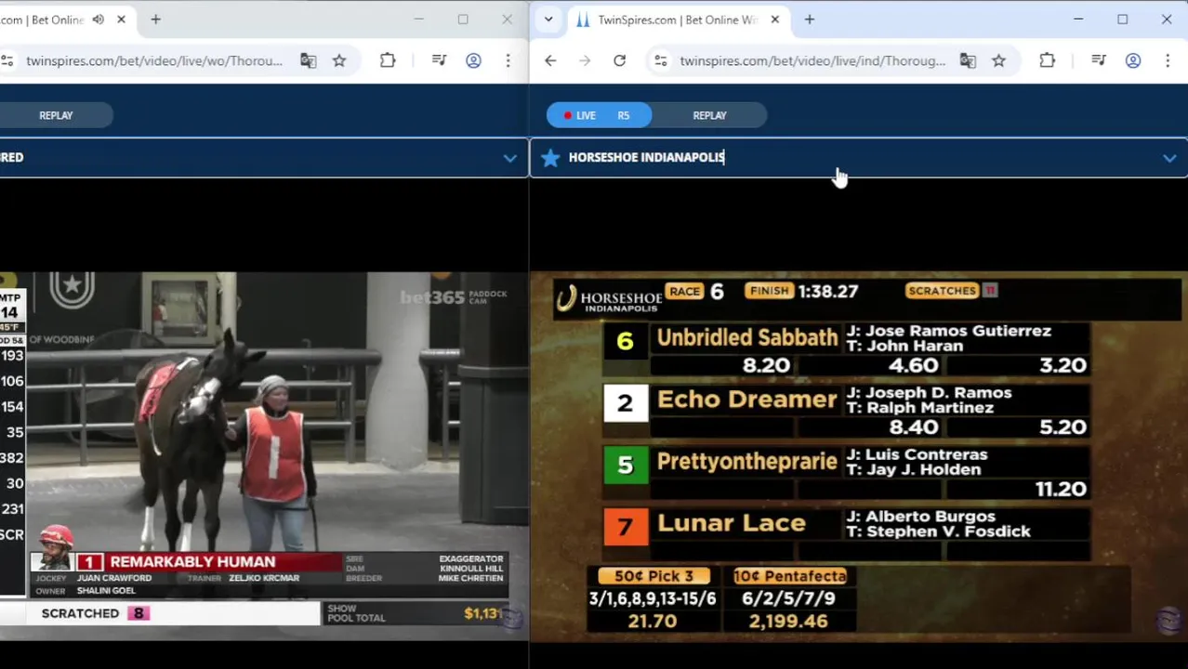The width and height of the screenshot is (1188, 669).
Task: Switch to LIVE R5 video in right window
Action: 600,115
